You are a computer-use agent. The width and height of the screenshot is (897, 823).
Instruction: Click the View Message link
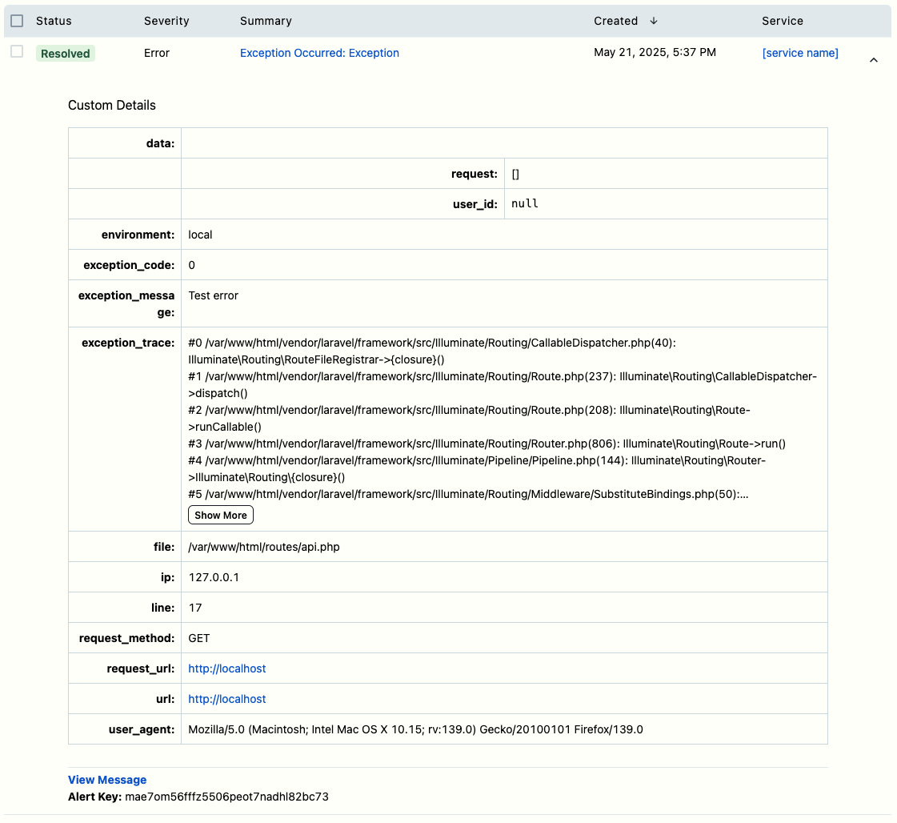107,780
